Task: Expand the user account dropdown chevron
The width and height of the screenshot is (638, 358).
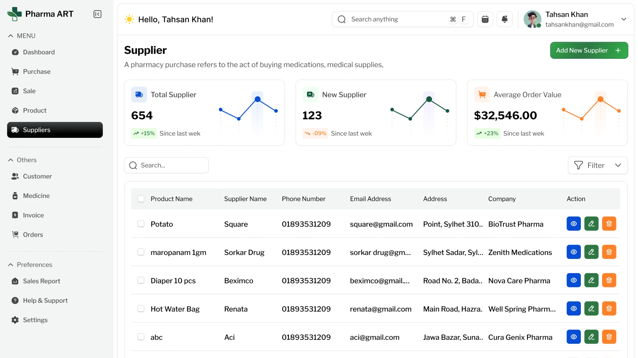Action: click(624, 19)
